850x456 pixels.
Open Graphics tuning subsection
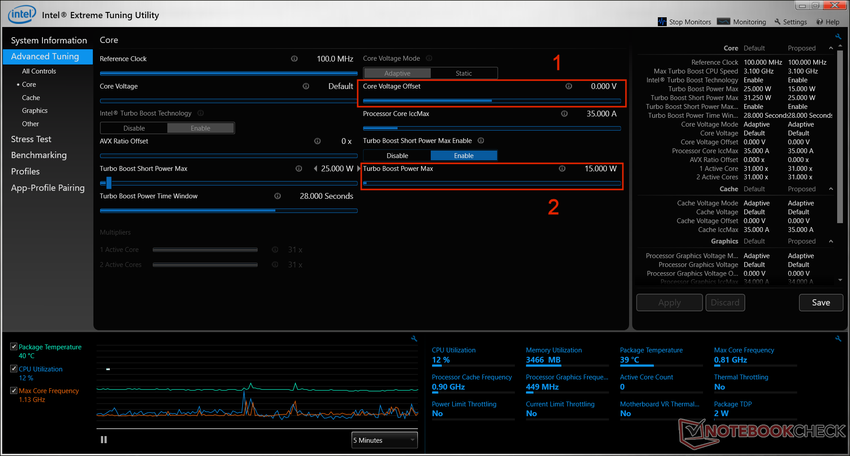[35, 110]
